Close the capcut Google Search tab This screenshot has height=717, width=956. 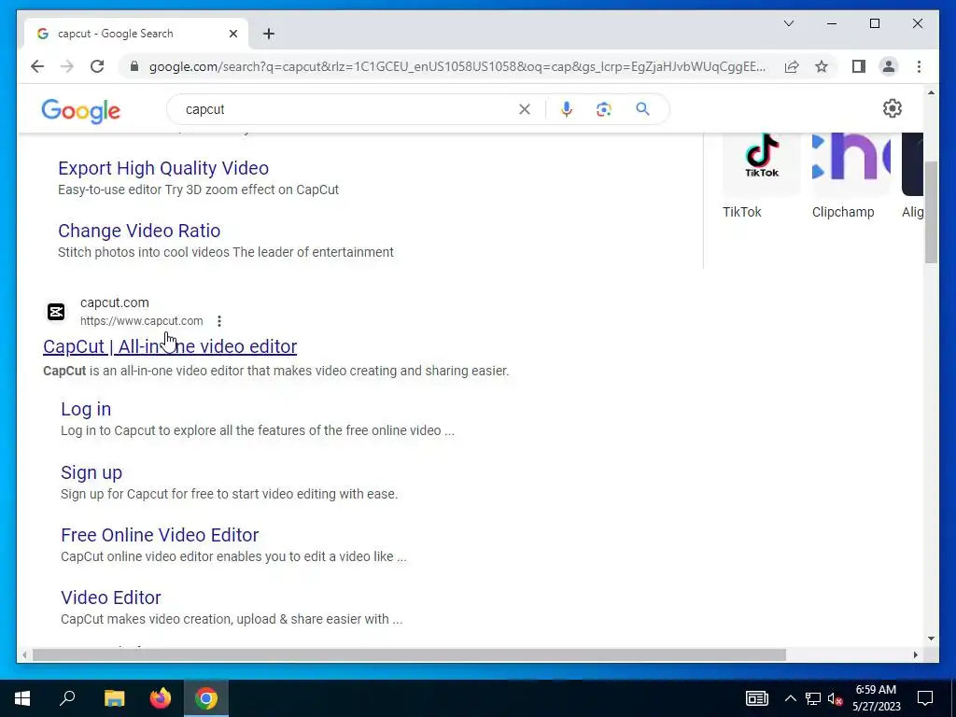tap(232, 34)
